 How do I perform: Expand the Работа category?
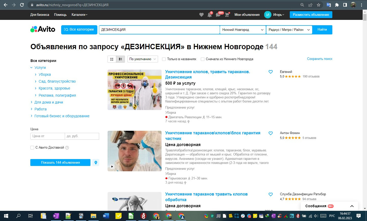tap(31, 109)
